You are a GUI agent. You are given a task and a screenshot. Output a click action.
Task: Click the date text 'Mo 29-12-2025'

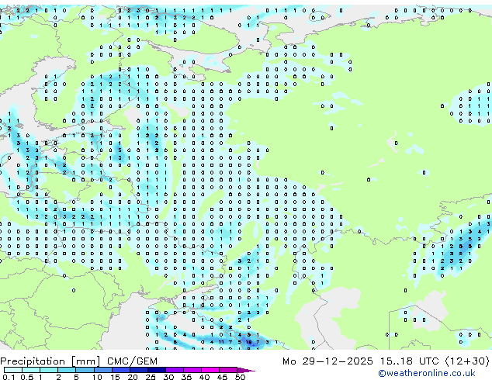[x=327, y=361]
